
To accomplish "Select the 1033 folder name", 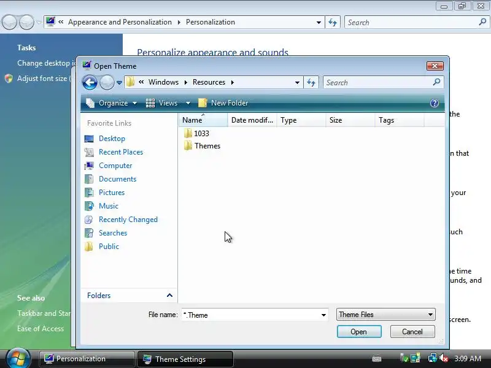I will [x=201, y=134].
